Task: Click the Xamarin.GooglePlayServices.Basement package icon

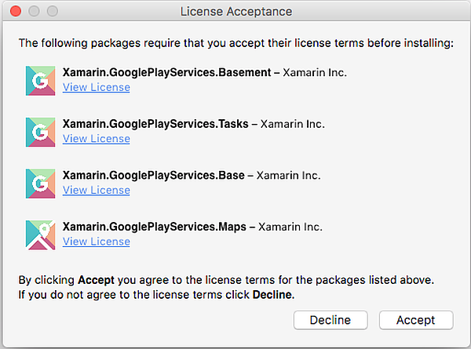Action: coord(39,80)
